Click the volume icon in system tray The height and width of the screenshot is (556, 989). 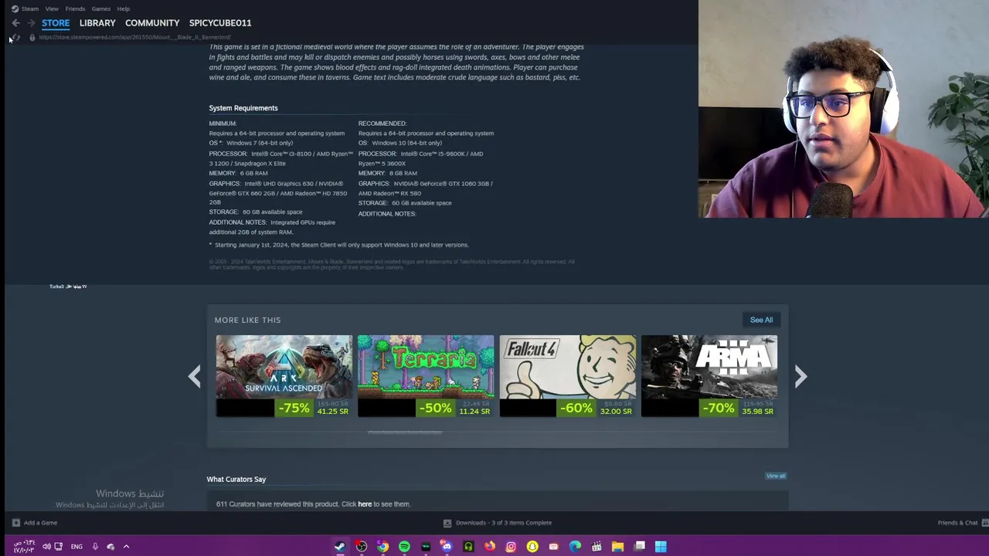[46, 547]
